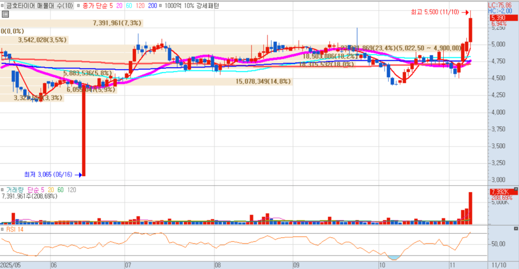This screenshot has width=519, height=269.
Task: Click the 5,883,536(5.8%) volume profile label
Action: 88,73
